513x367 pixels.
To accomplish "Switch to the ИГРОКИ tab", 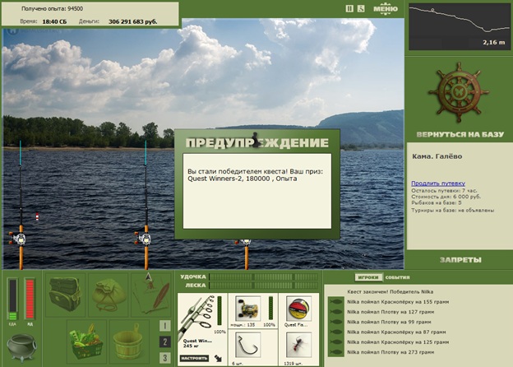I will (368, 277).
